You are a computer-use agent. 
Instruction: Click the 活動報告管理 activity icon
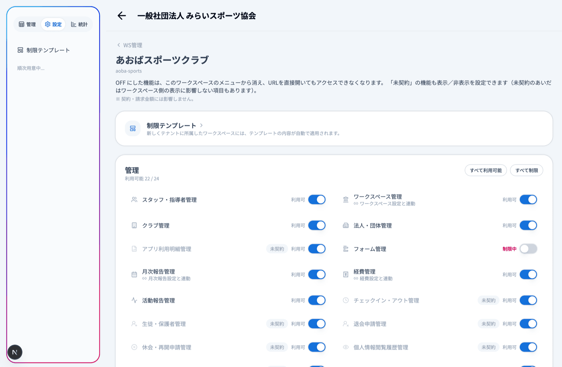coord(134,300)
